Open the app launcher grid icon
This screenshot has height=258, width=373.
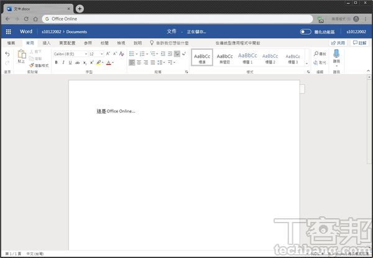tap(8, 32)
